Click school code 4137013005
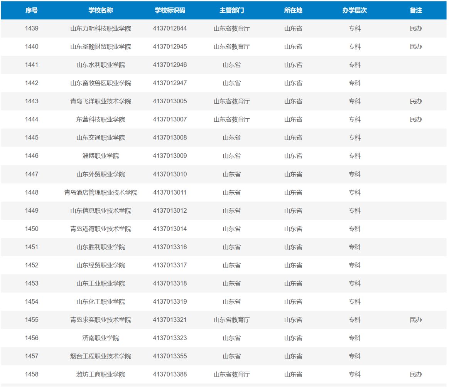Viewport: 449px width, 390px height. tap(170, 101)
